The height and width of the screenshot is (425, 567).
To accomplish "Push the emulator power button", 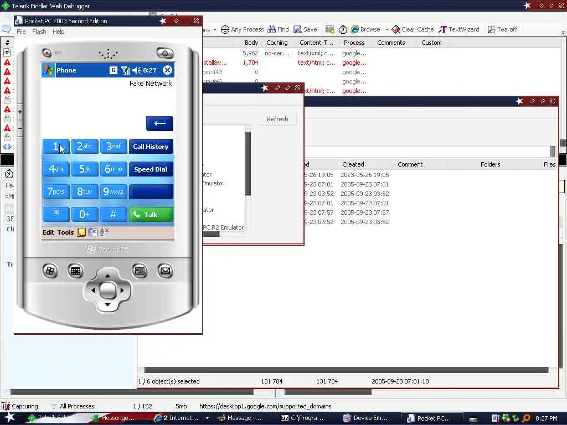I will pos(165,53).
